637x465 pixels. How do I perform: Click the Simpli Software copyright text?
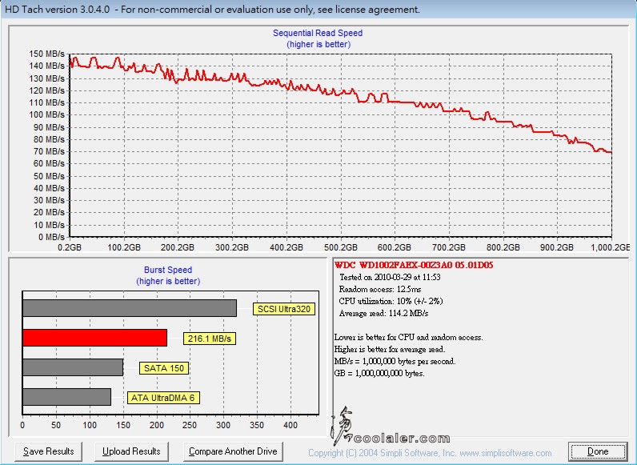coord(430,453)
